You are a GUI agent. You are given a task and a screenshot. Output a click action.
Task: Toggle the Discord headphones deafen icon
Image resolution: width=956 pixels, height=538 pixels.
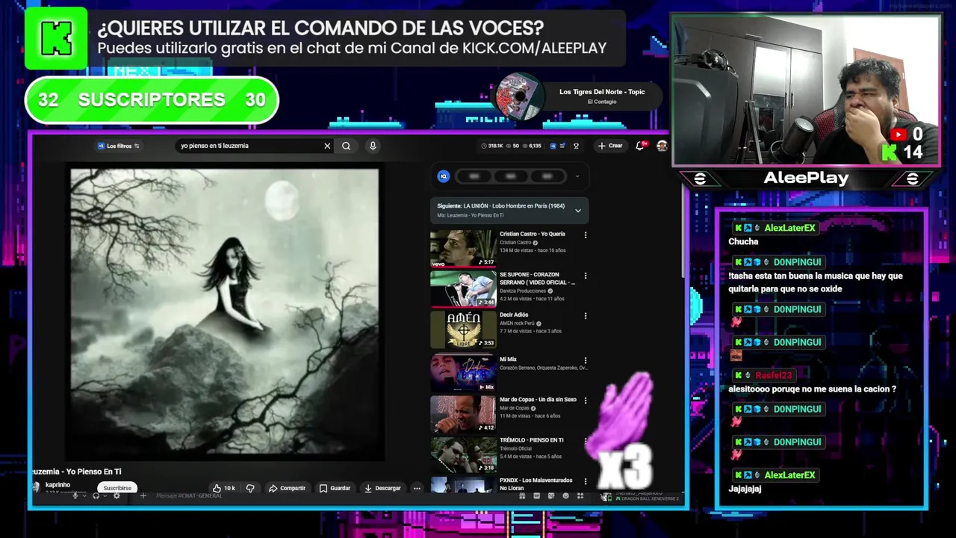click(96, 495)
